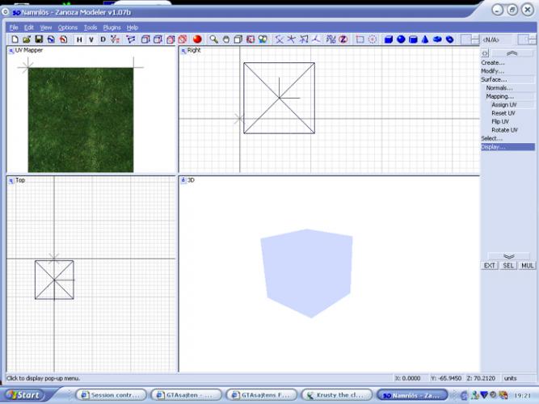Screen dimensions: 539x404
Task: Create a blue cone primitive
Action: pyautogui.click(x=424, y=39)
